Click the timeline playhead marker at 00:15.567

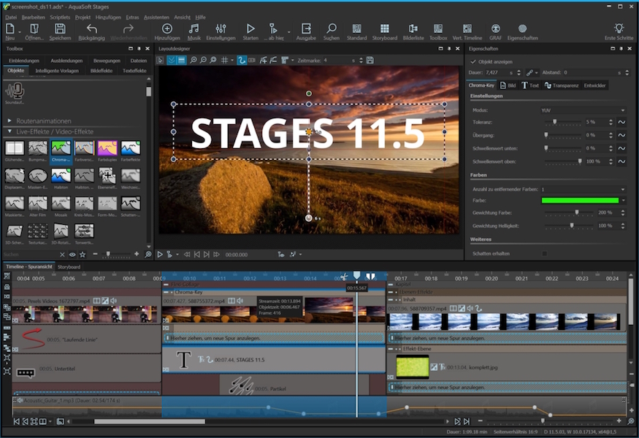tap(356, 276)
